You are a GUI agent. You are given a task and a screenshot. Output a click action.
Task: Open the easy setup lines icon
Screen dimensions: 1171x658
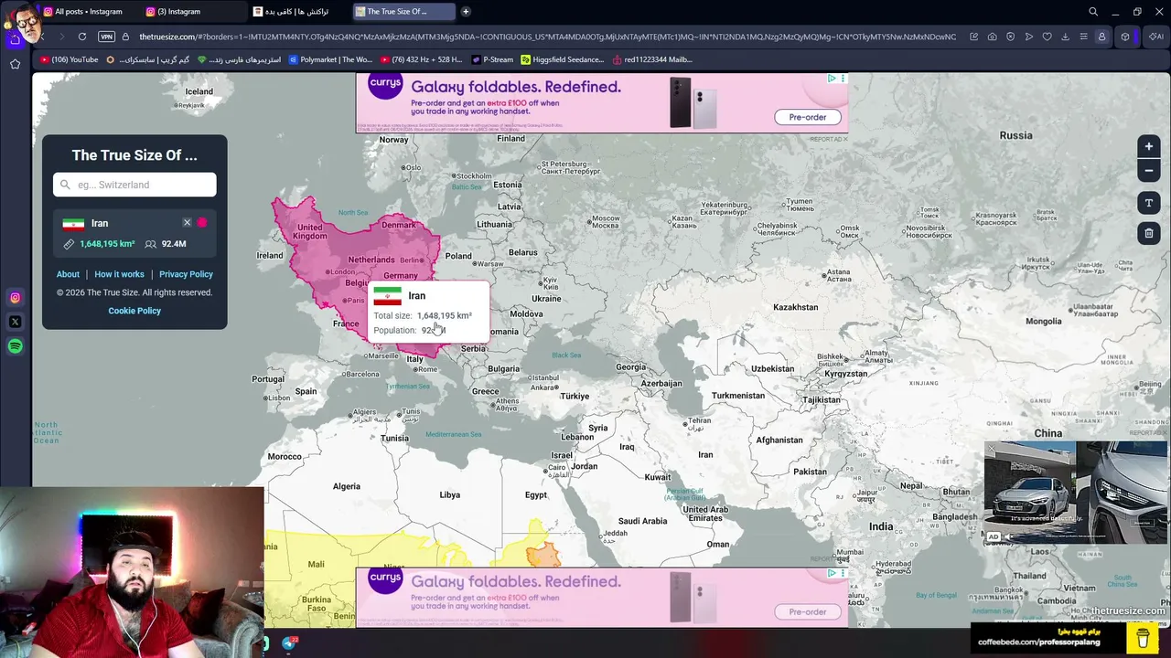coord(1083,37)
